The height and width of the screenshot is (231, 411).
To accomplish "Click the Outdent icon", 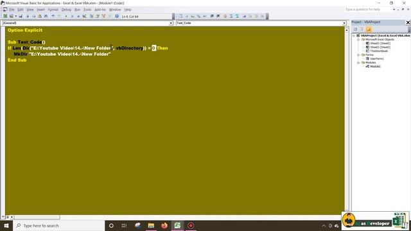I will tap(218, 16).
